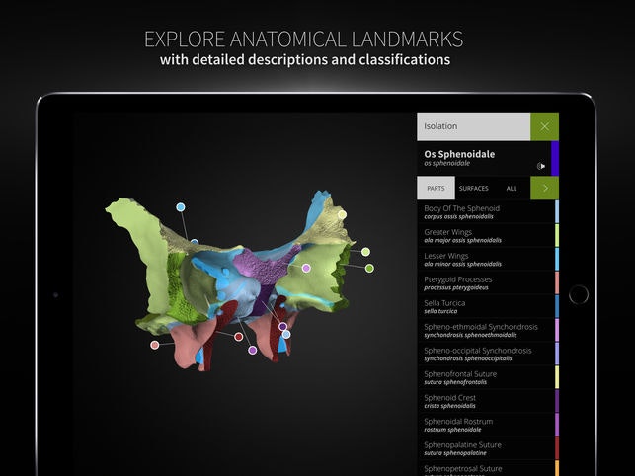Select Body Of The Sphenoid in list
635x476 pixels.
pyautogui.click(x=486, y=212)
